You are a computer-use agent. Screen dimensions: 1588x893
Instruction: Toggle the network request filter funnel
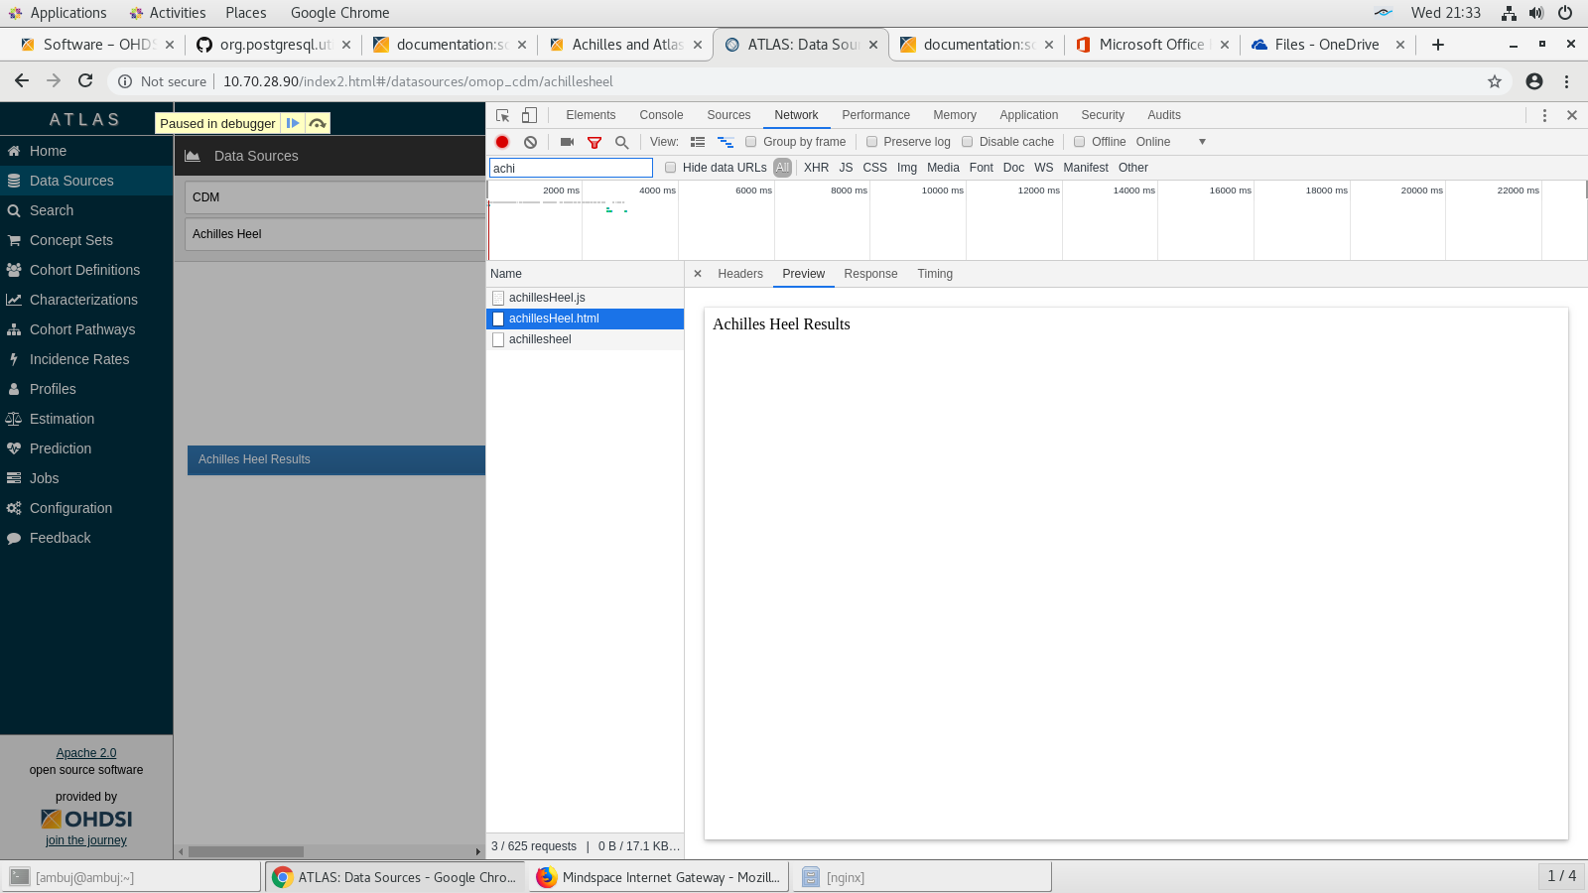595,142
